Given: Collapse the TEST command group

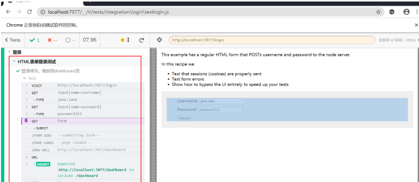Looking at the screenshot, I should click(x=30, y=79).
